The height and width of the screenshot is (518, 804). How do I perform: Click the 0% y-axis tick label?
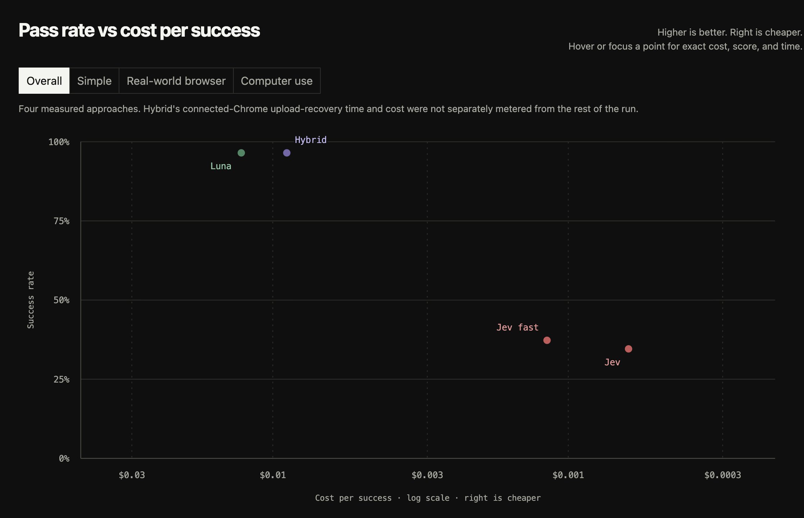pyautogui.click(x=64, y=458)
